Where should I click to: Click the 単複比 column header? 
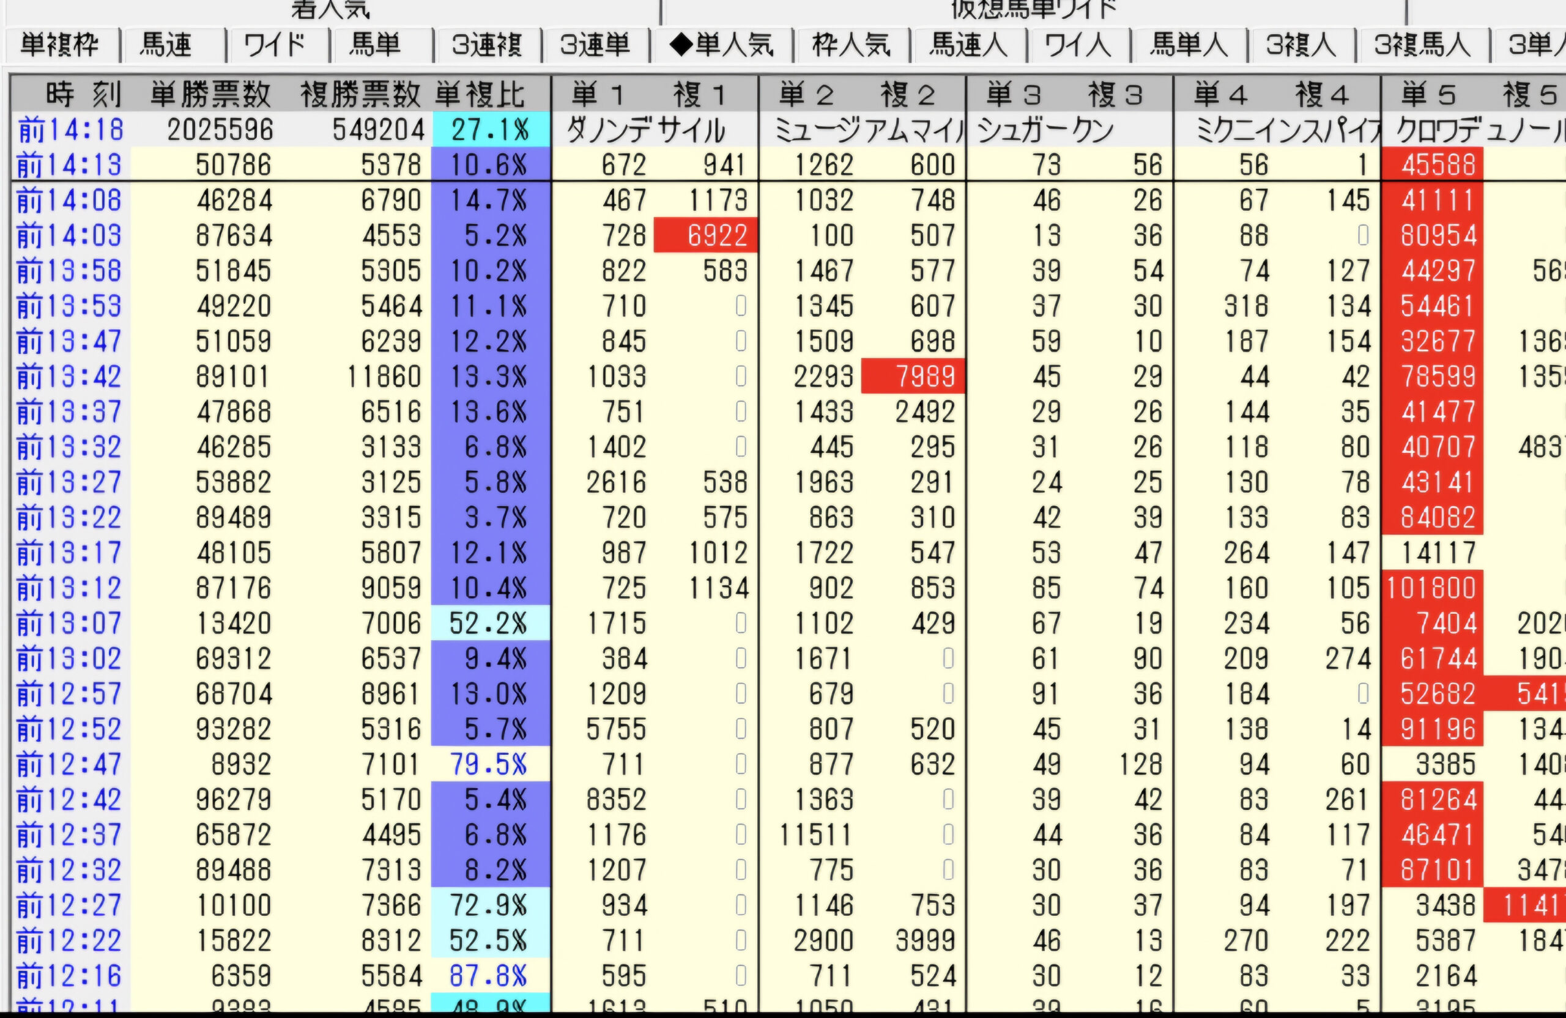(x=480, y=95)
